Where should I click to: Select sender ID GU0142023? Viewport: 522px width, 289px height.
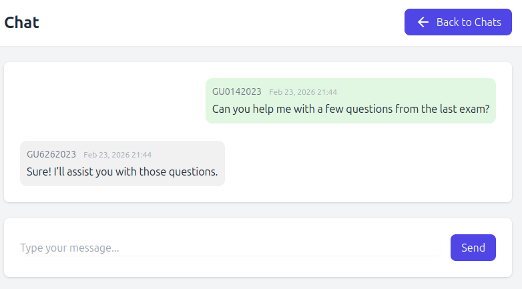[237, 91]
